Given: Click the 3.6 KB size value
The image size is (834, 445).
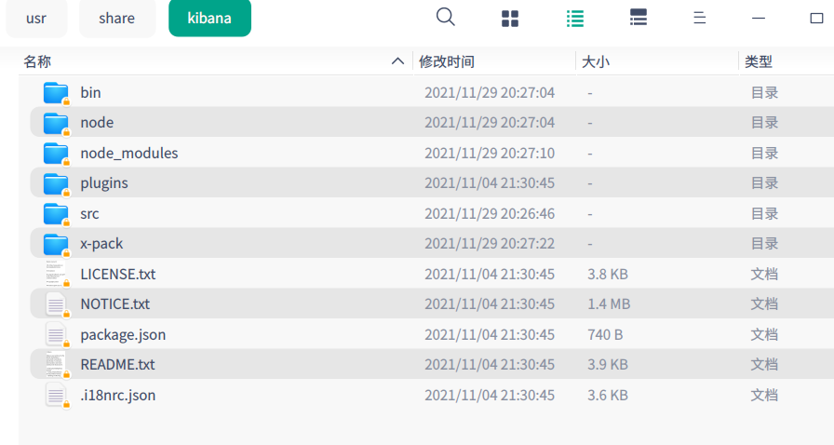Looking at the screenshot, I should click(x=608, y=396).
